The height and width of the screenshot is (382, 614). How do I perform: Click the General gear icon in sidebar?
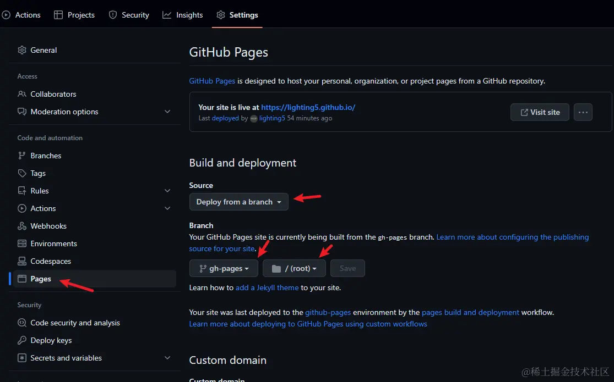(22, 50)
